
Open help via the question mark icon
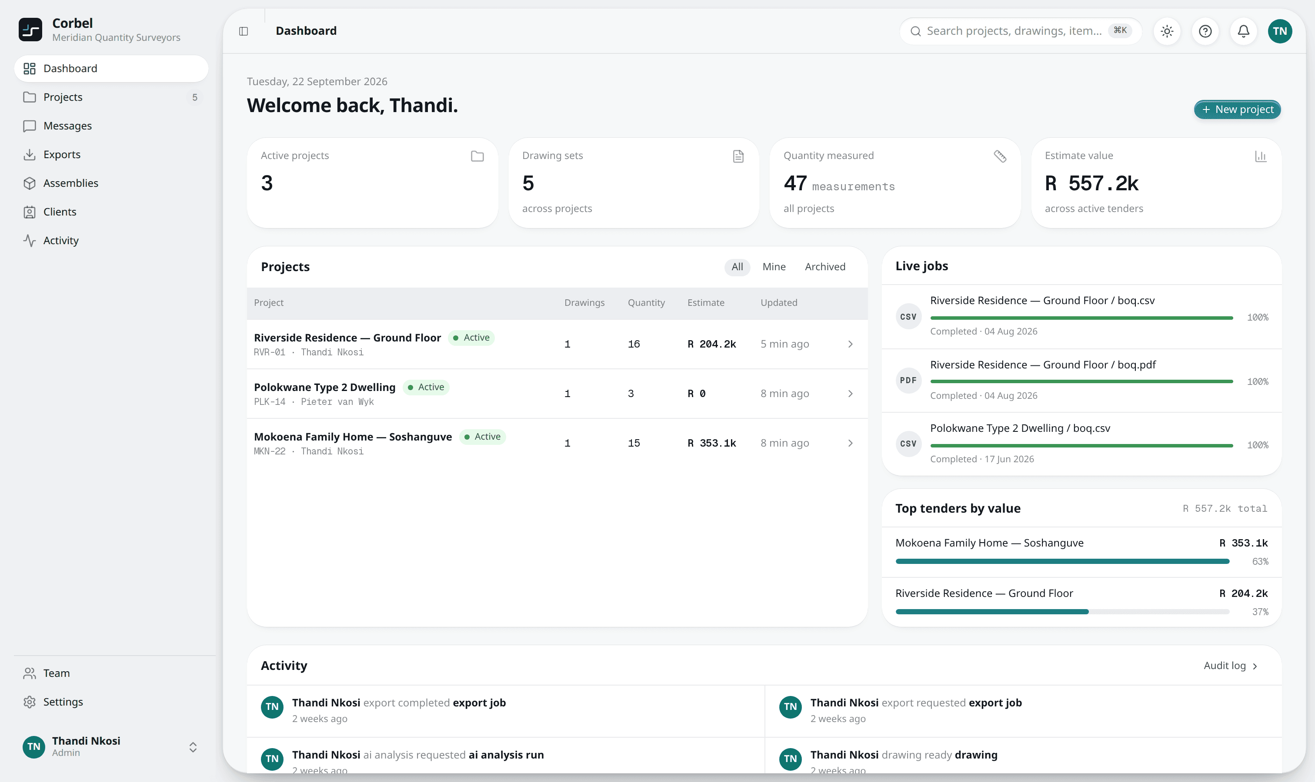tap(1205, 31)
